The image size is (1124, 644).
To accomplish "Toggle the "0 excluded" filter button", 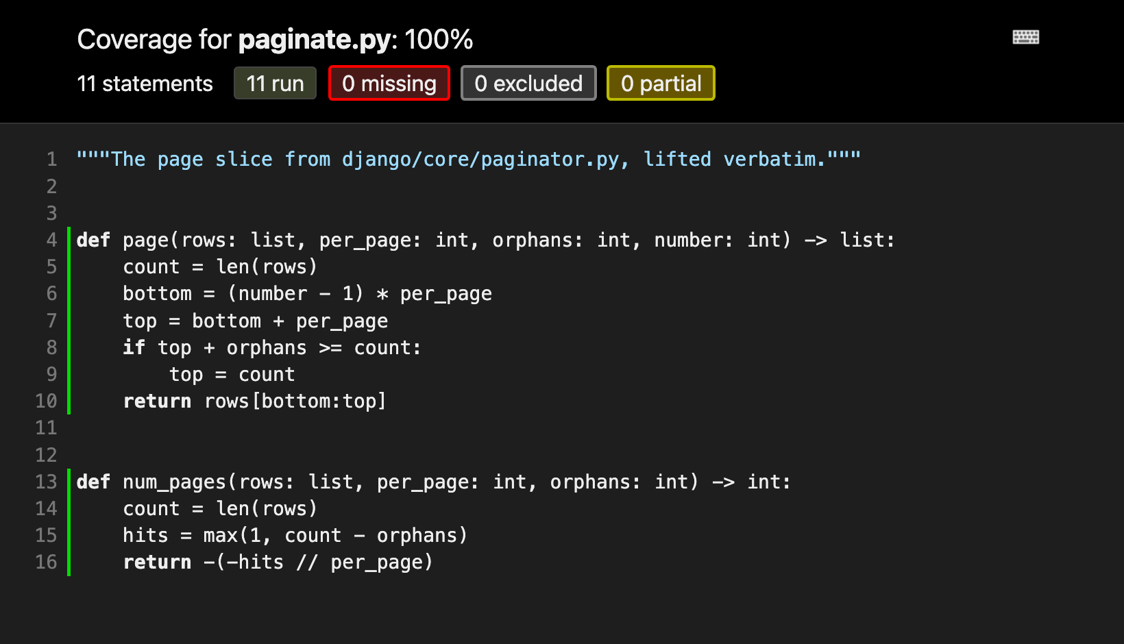I will click(x=528, y=84).
